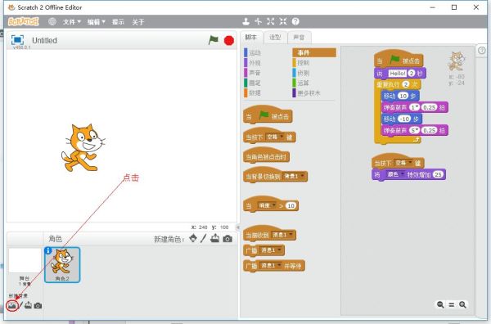Select the 更多积木 block category
491x324 pixels.
(x=307, y=93)
